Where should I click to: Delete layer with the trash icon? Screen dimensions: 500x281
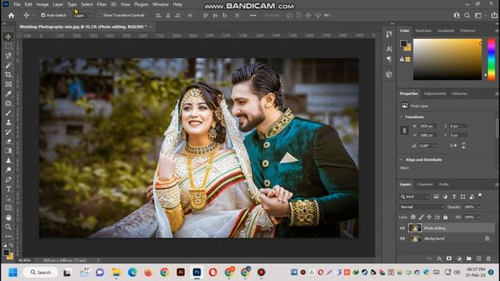click(488, 258)
